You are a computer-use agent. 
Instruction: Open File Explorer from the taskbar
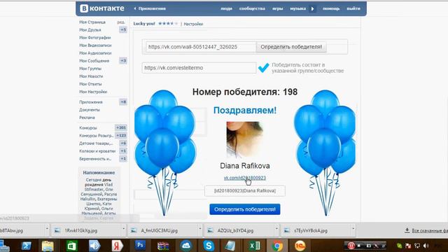[x=48, y=246]
